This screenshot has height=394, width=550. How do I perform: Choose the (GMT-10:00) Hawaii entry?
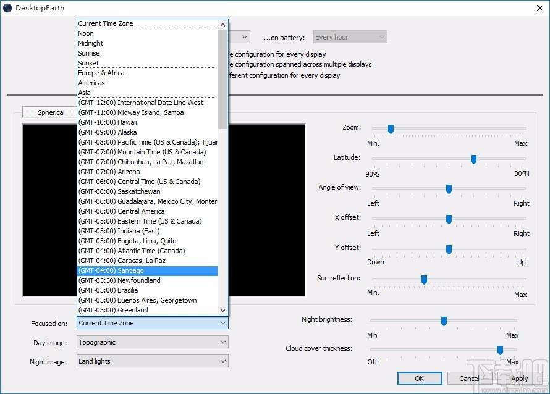[x=147, y=122]
